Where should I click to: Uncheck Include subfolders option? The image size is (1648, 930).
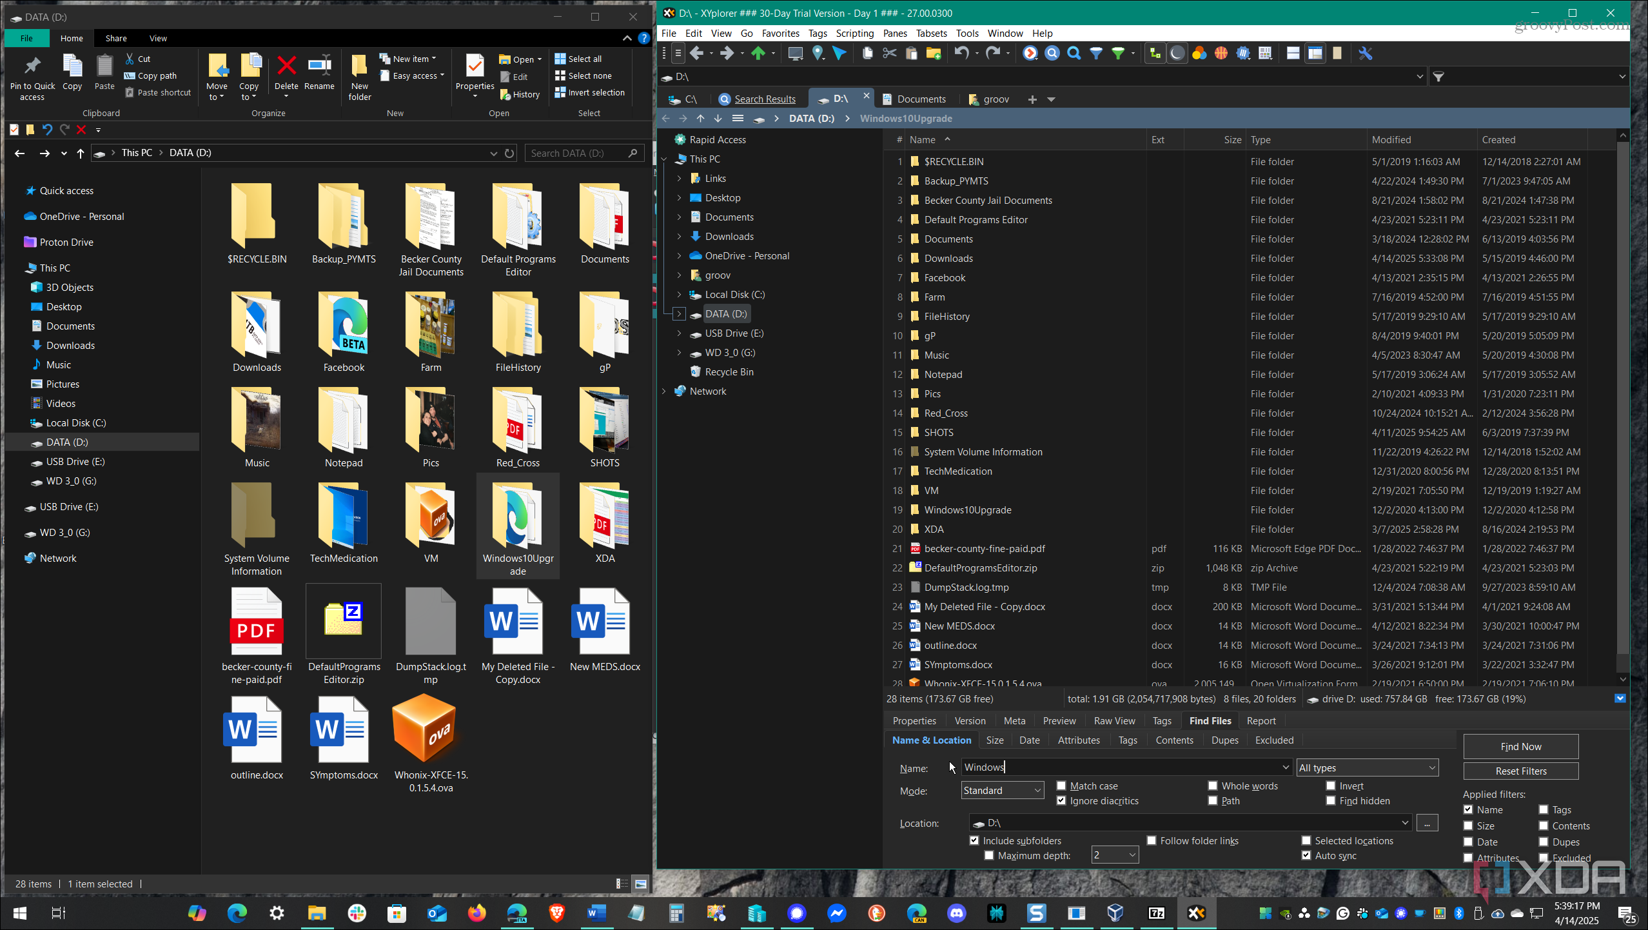(974, 840)
